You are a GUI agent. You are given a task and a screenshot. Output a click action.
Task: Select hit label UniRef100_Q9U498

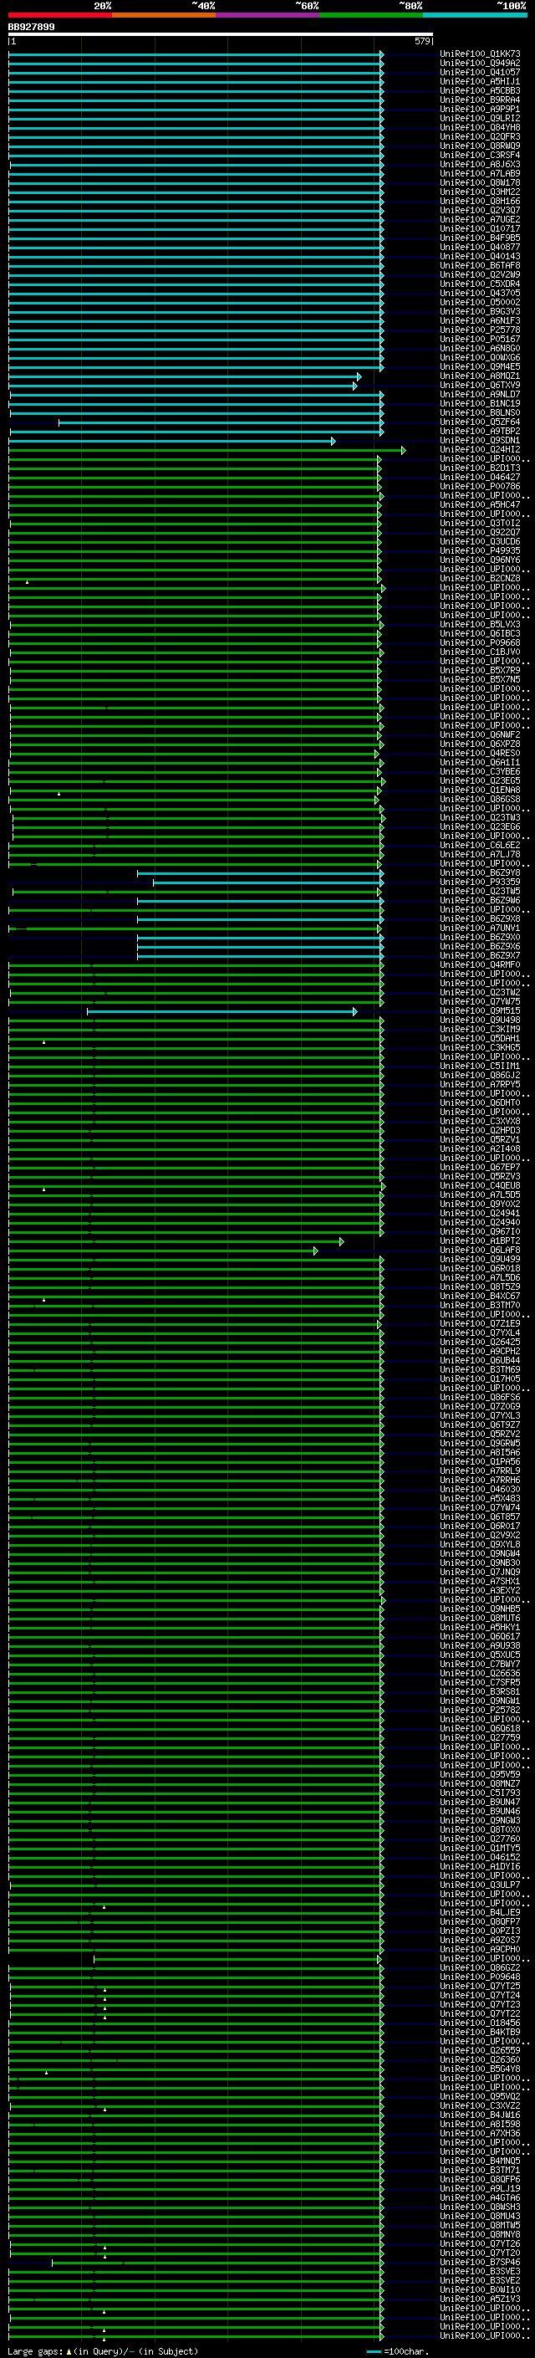(480, 1020)
